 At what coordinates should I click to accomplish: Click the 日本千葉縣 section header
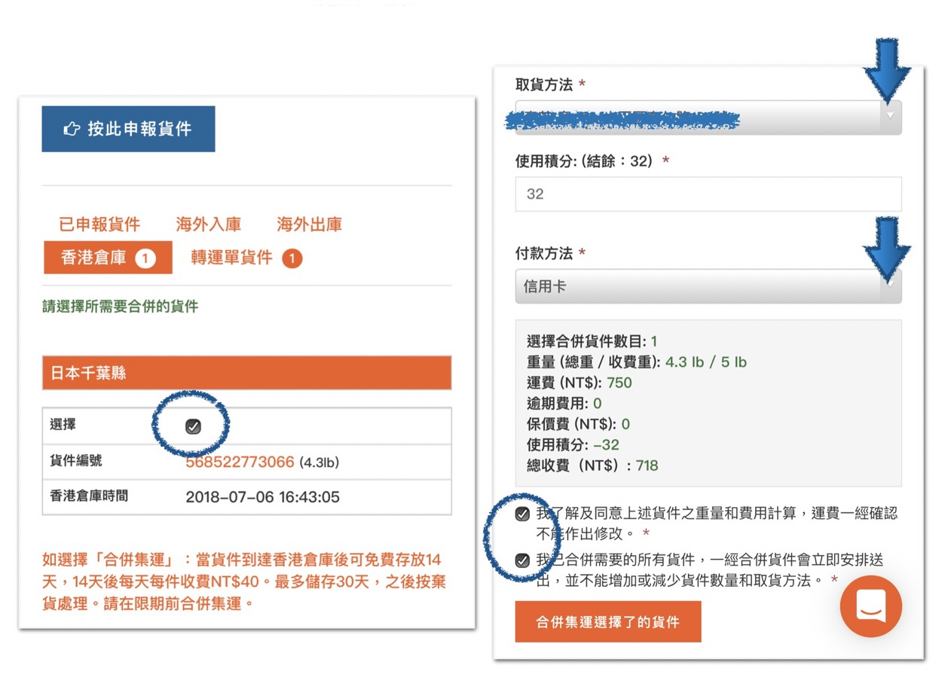point(246,373)
